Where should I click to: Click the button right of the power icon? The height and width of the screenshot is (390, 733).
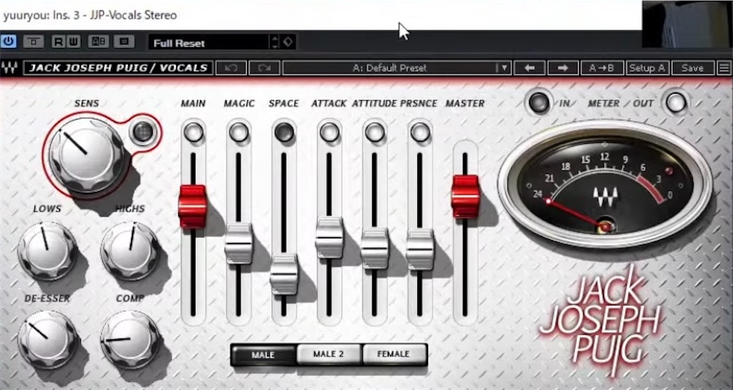(33, 42)
